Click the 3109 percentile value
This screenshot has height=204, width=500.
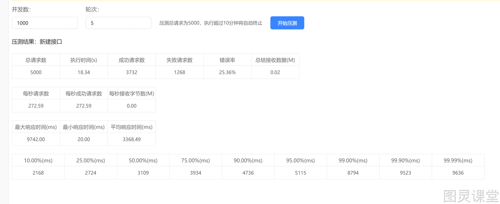pos(143,173)
